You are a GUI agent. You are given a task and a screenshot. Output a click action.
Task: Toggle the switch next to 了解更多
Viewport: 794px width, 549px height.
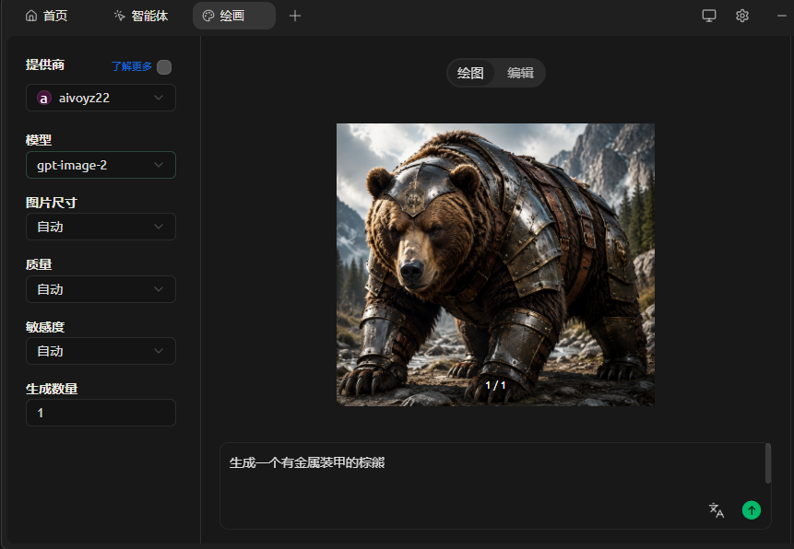tap(164, 67)
